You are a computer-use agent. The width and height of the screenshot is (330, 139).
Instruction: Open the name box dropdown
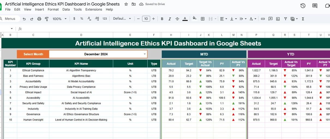point(12,29)
